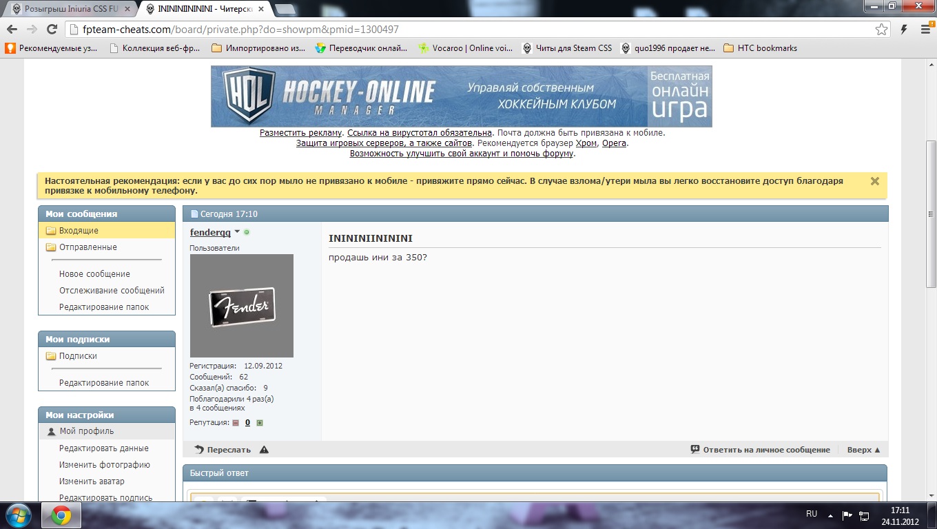Open the Импортировано из... bookmark folder
937x529 pixels.
[258, 48]
